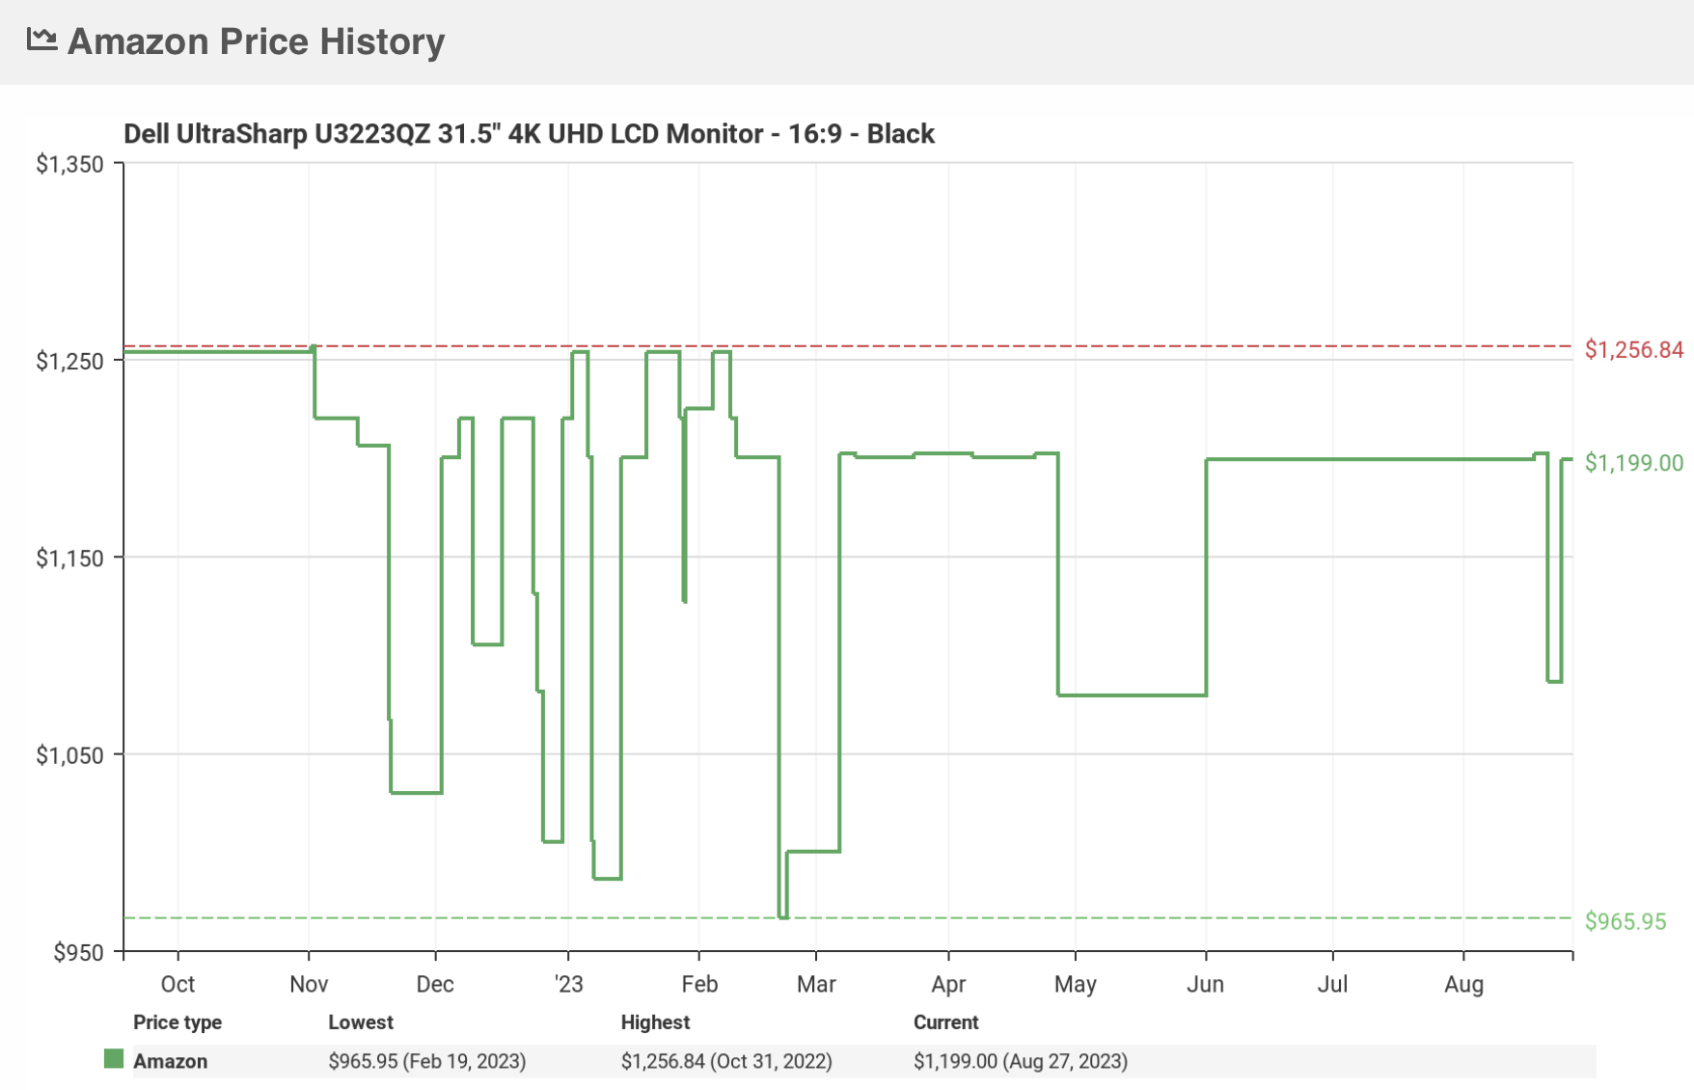1694x1090 pixels.
Task: Click the Jul label on the x-axis
Action: [1333, 984]
